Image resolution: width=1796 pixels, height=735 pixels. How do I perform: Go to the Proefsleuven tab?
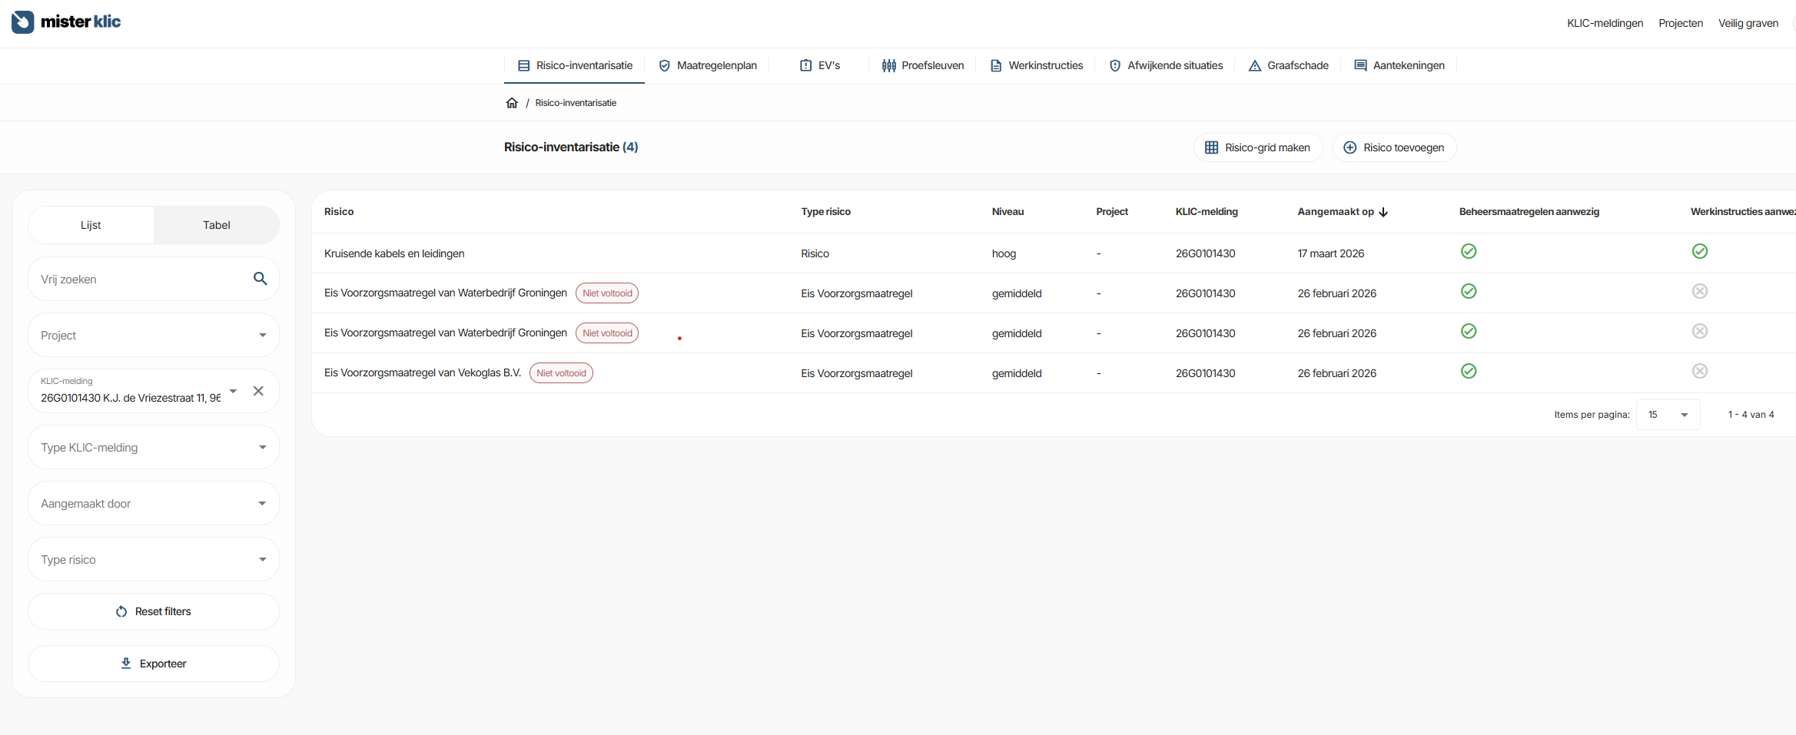[922, 66]
